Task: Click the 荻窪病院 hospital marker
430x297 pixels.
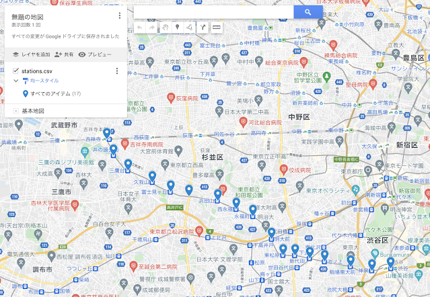Action: coord(171,98)
